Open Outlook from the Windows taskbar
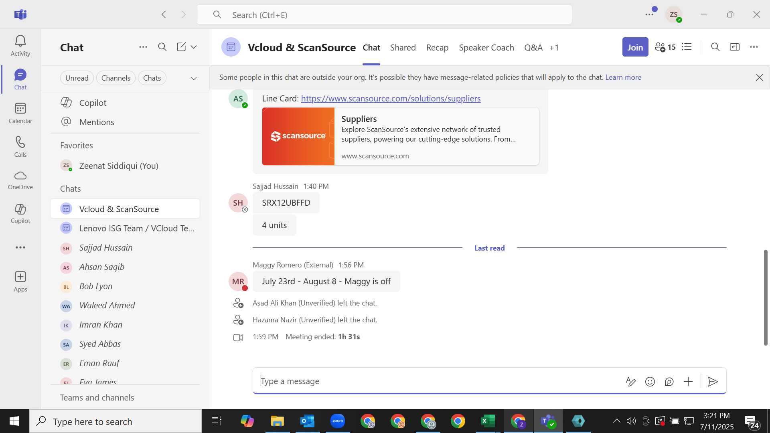 [x=308, y=421]
